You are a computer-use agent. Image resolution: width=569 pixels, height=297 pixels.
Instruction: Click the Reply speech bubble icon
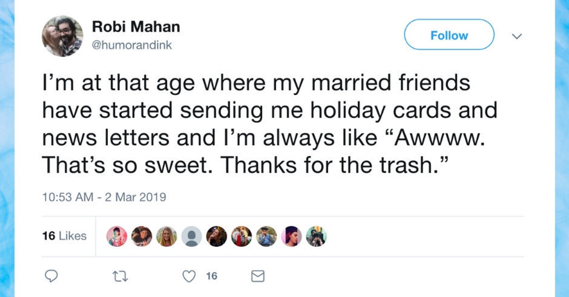[x=51, y=276]
